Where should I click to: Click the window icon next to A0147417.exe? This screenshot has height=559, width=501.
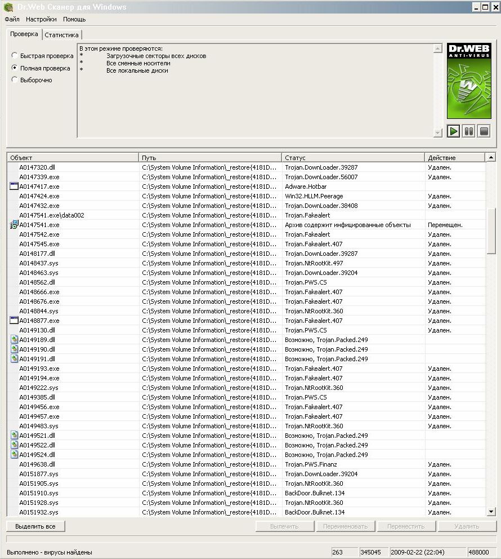coord(14,187)
